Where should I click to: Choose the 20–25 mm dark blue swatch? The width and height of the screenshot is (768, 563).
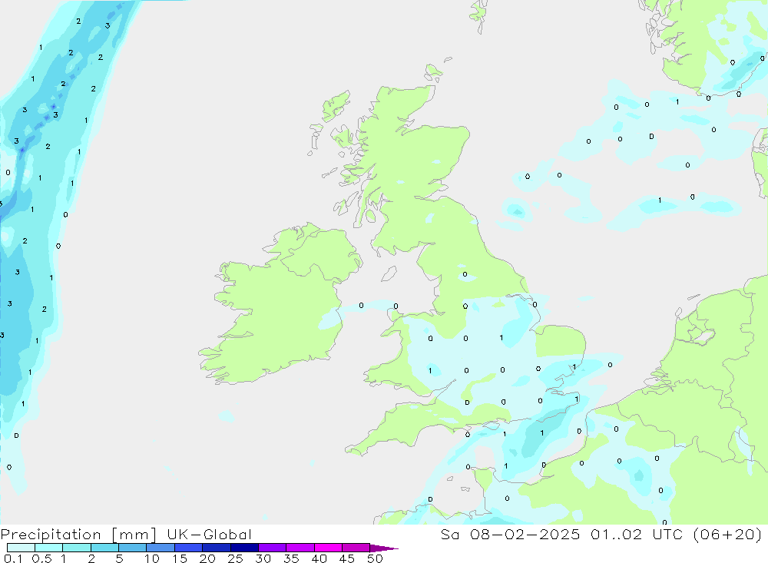coord(217,548)
